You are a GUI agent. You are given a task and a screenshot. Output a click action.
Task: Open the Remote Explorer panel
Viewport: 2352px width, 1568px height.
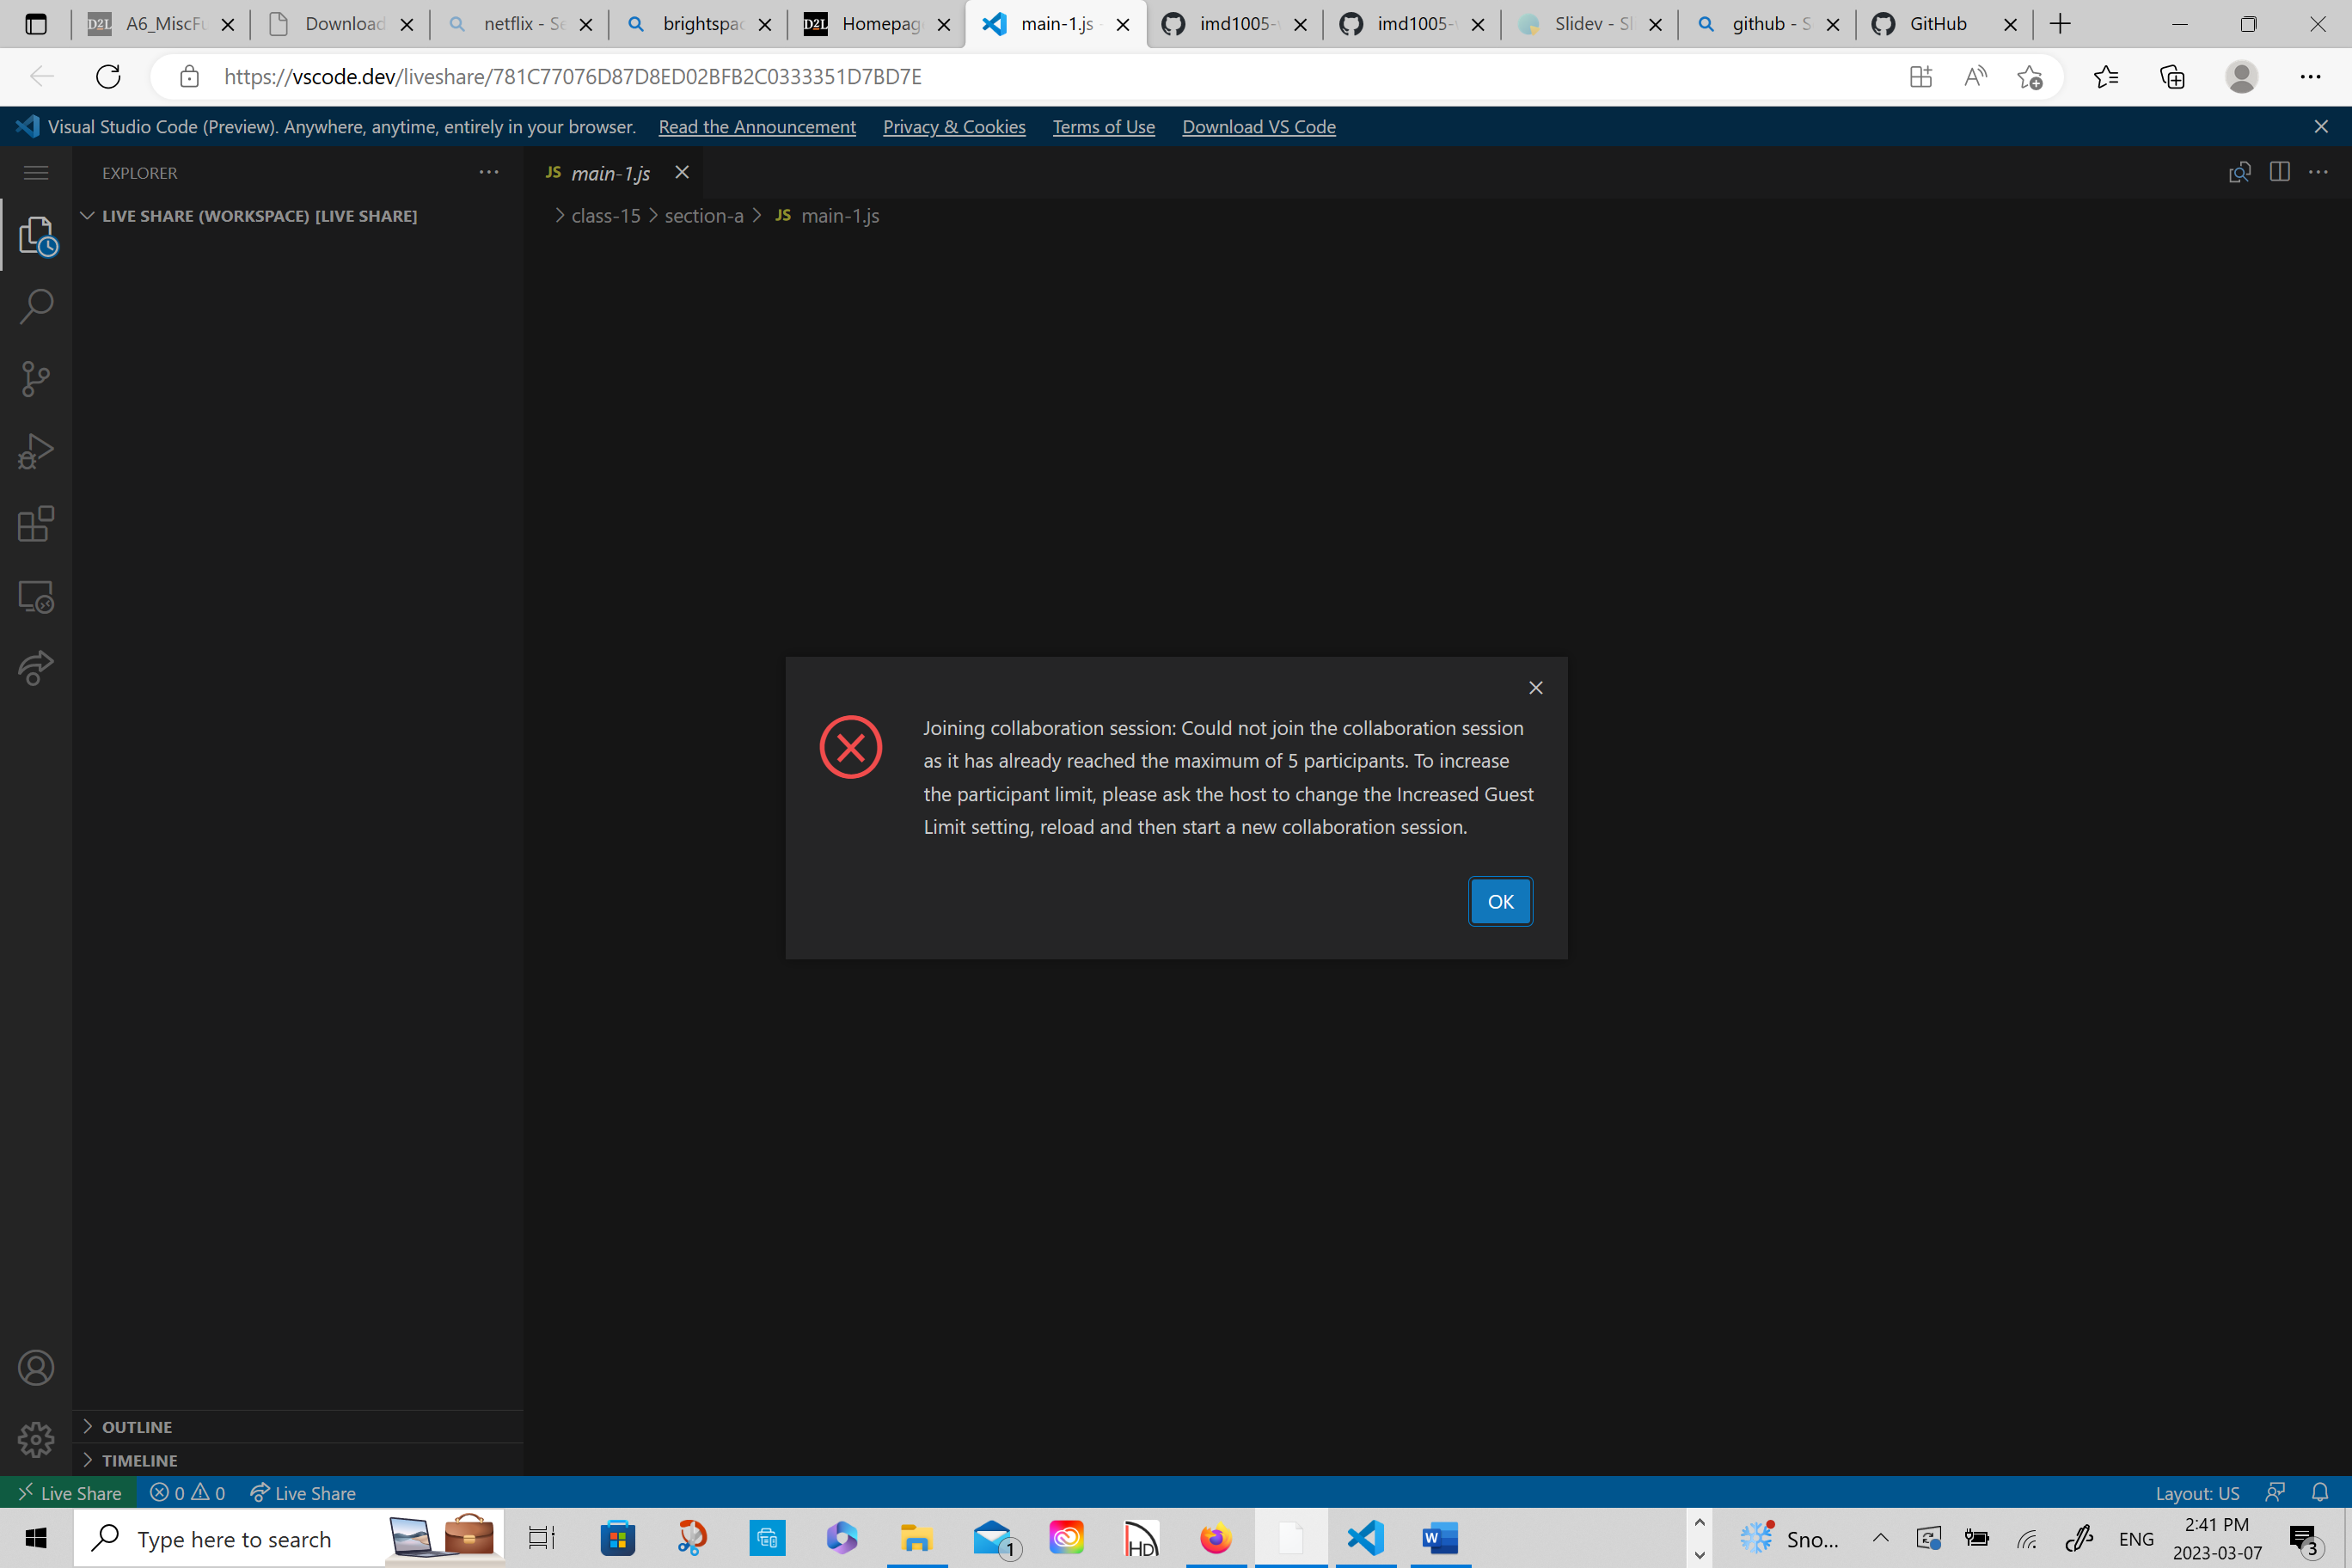(36, 596)
